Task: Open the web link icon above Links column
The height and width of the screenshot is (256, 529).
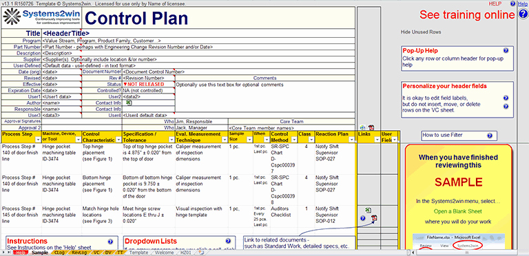Action: (x=363, y=128)
